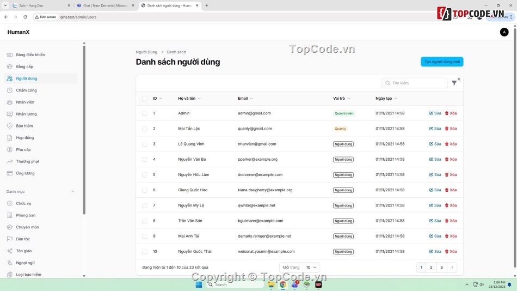Click the Người Dùng breadcrumb link
This screenshot has height=291, width=517.
pyautogui.click(x=146, y=52)
